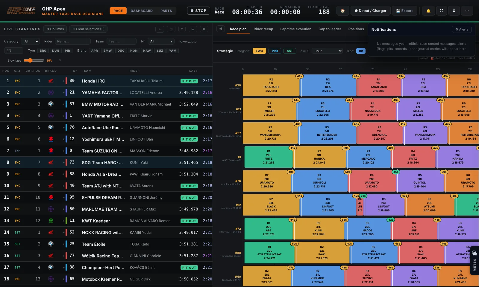The image size is (479, 287).
Task: Focus the Team filter input field
Action: (x=121, y=41)
